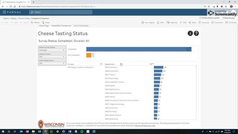Click Revert in the toolbar
Screen dimensions: 238x134
click(x=24, y=22)
